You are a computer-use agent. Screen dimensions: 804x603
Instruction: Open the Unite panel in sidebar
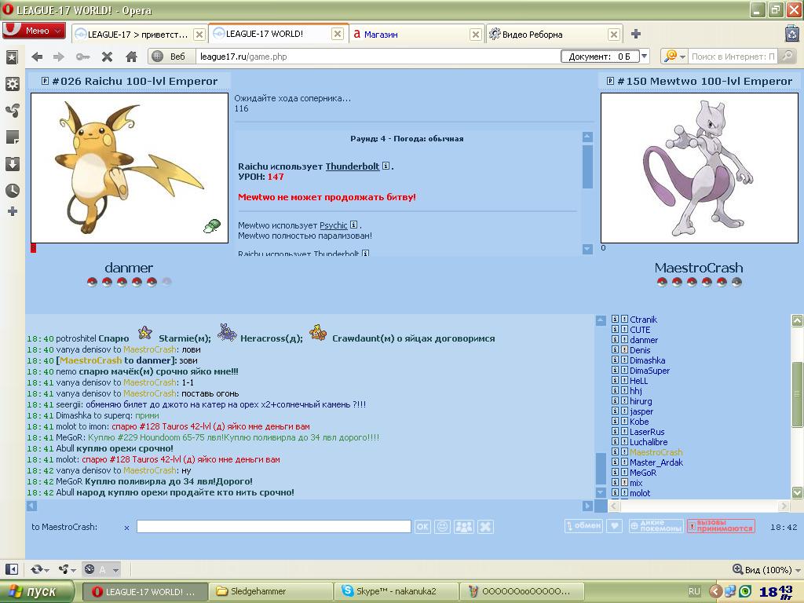point(13,110)
